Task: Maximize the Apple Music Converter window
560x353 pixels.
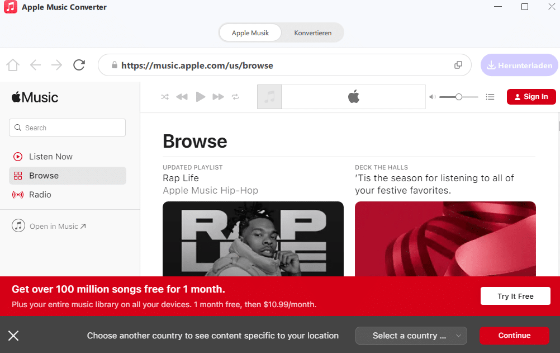Action: (525, 7)
